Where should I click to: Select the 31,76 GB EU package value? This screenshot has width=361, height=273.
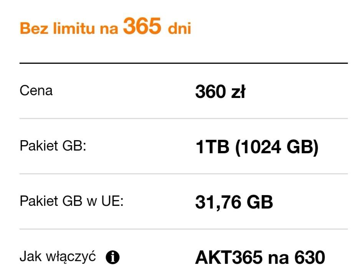234,202
